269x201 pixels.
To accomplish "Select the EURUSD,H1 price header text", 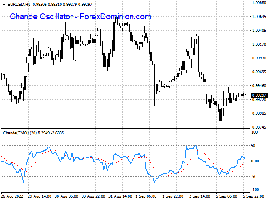I will coord(50,5).
